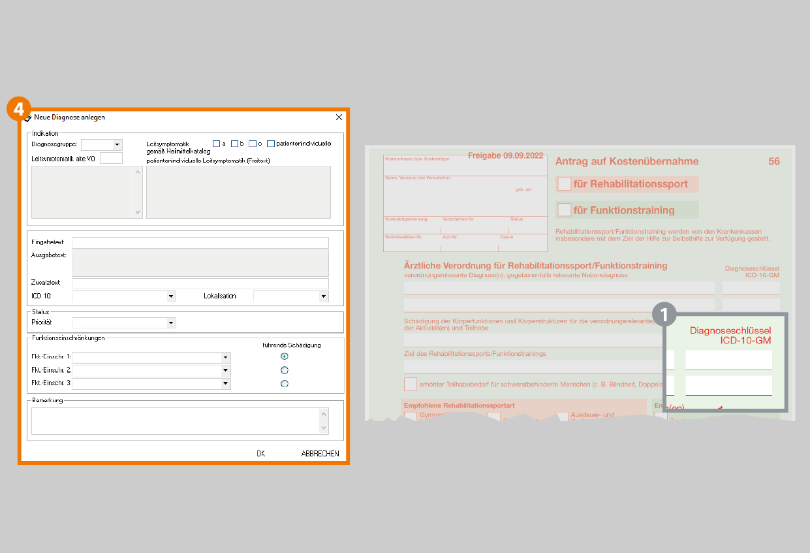This screenshot has width=810, height=553.
Task: Select führende Schädigung radio for Fkt.-Einschr. 2
Action: (284, 370)
